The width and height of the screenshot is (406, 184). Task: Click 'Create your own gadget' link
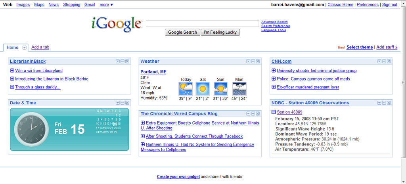(178, 177)
